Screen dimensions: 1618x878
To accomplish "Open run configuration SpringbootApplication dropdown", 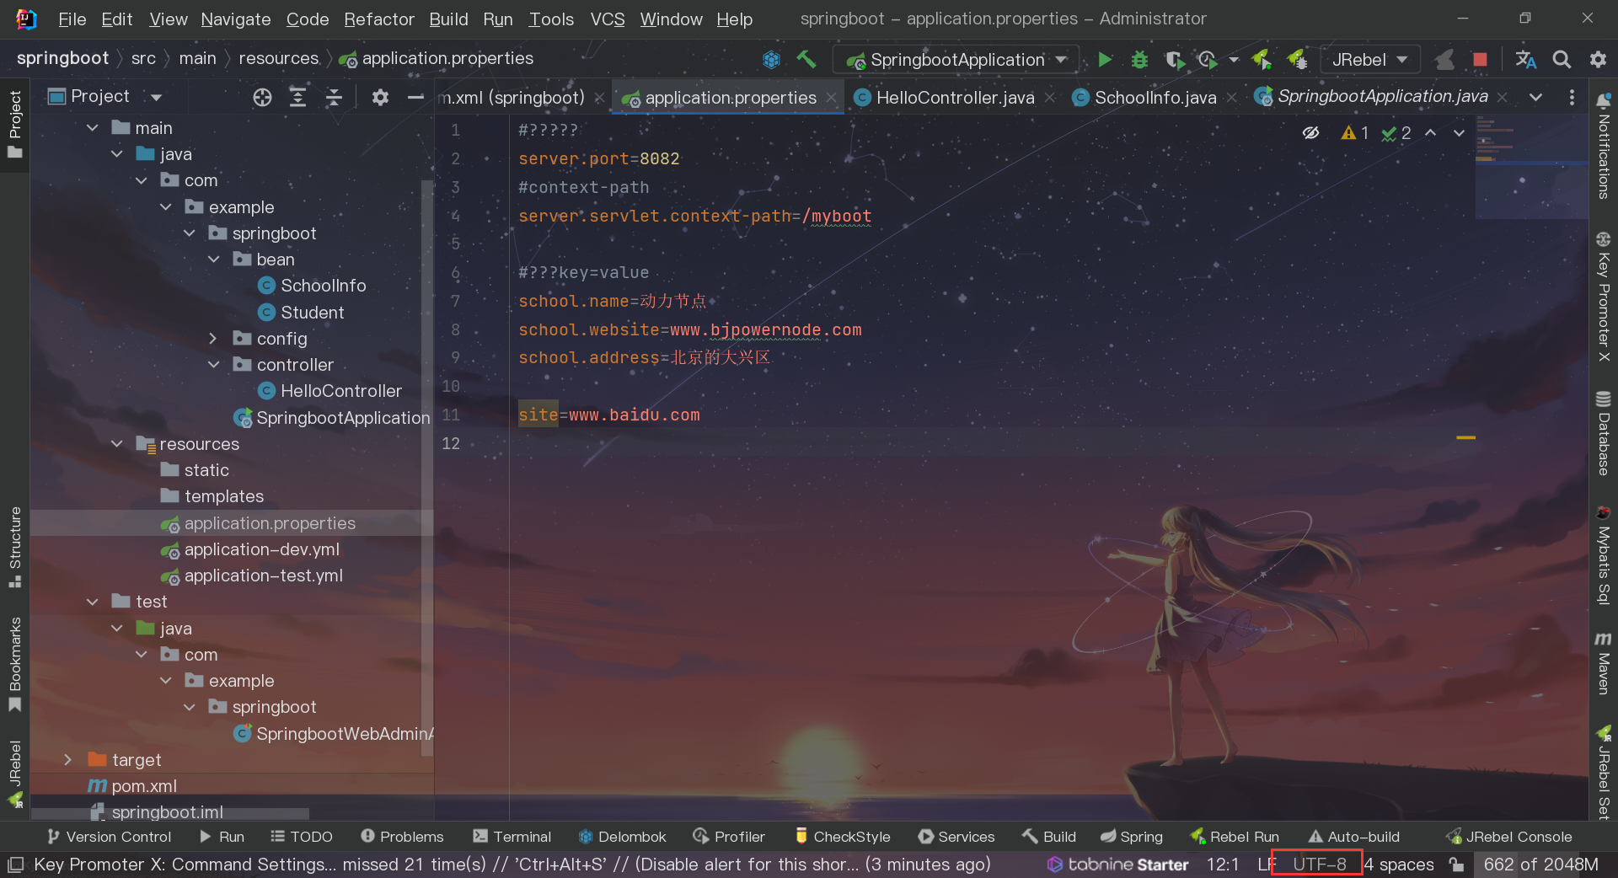I will pos(956,60).
